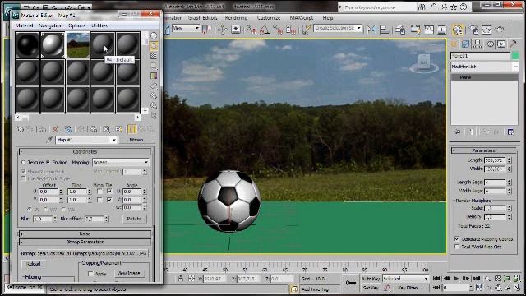This screenshot has width=526, height=296.
Task: Open Rendering menu
Action: (236, 18)
